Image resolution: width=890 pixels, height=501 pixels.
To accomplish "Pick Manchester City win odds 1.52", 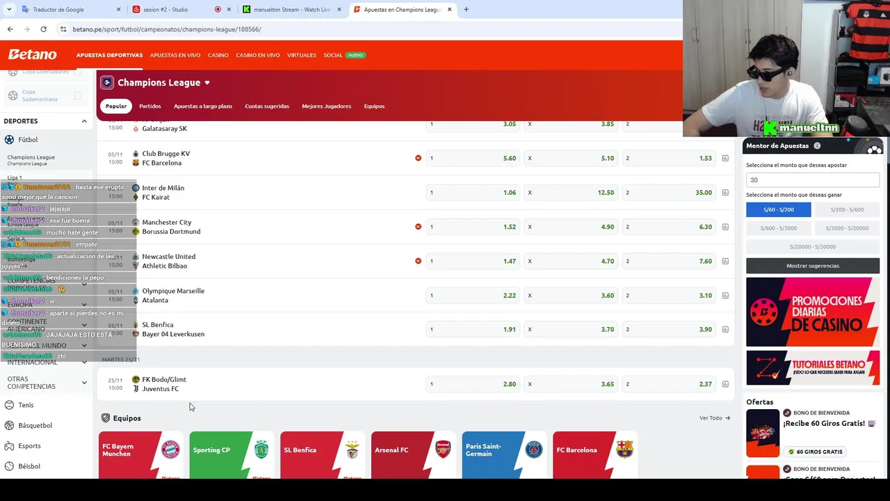I will coord(474,226).
